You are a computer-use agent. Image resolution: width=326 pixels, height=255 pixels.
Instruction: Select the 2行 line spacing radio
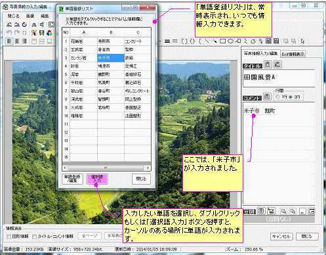click(x=291, y=97)
